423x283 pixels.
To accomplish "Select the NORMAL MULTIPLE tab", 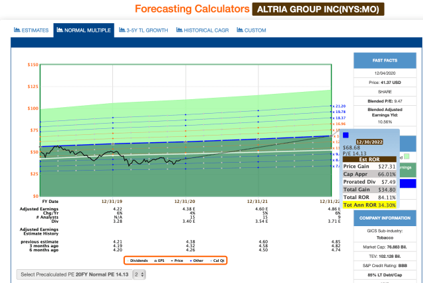I will [84, 30].
